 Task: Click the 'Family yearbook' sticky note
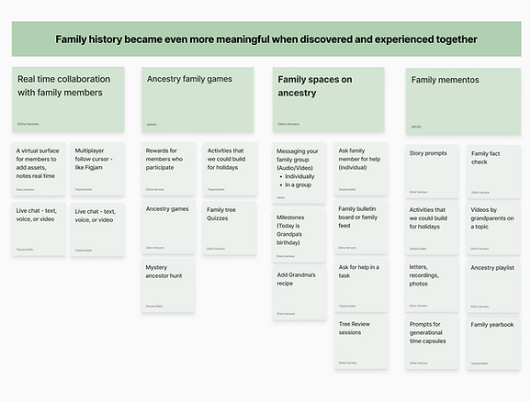tap(493, 342)
